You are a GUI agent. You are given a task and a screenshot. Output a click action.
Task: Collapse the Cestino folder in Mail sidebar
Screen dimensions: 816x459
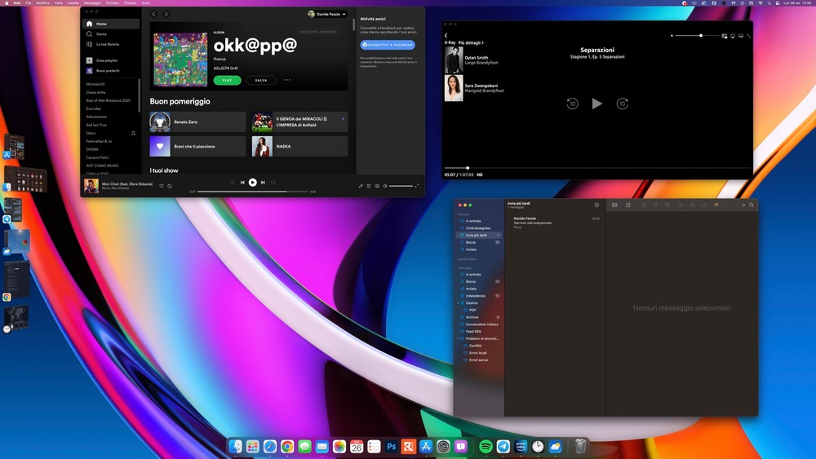point(458,302)
